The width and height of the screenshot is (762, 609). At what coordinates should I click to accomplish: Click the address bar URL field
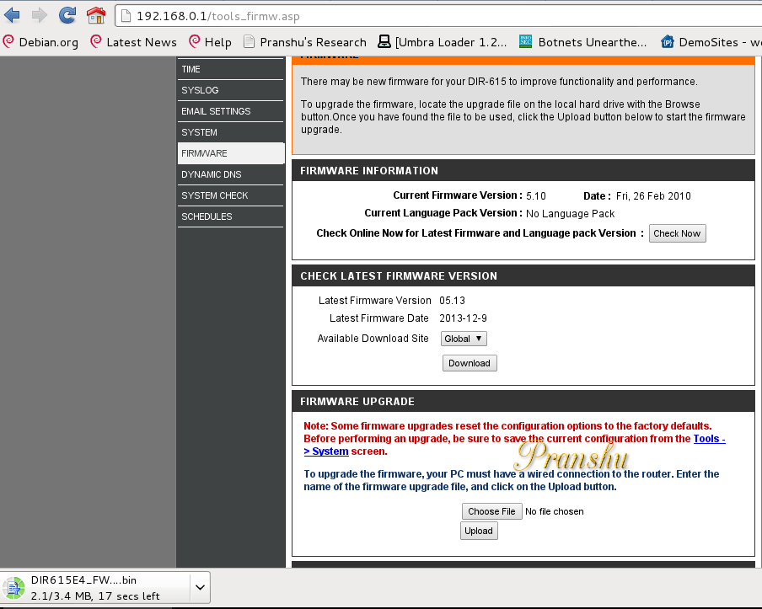437,16
